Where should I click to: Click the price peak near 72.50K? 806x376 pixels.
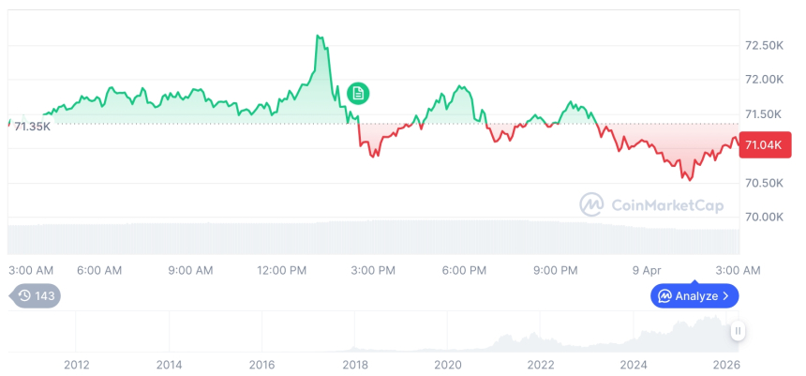319,37
